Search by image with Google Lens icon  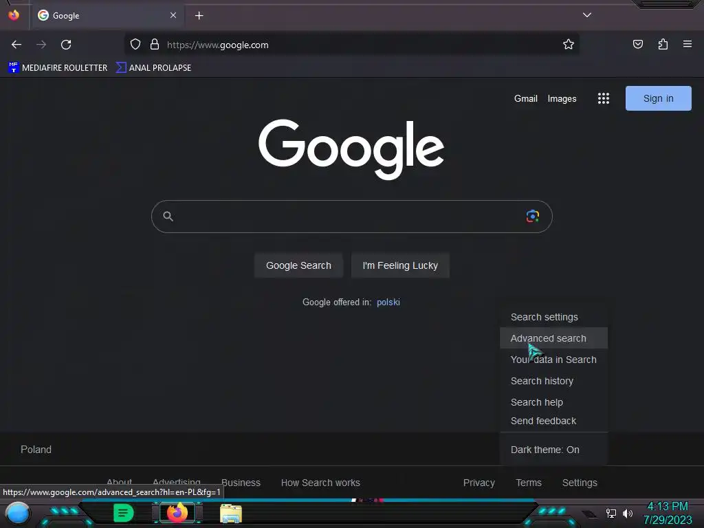tap(533, 217)
